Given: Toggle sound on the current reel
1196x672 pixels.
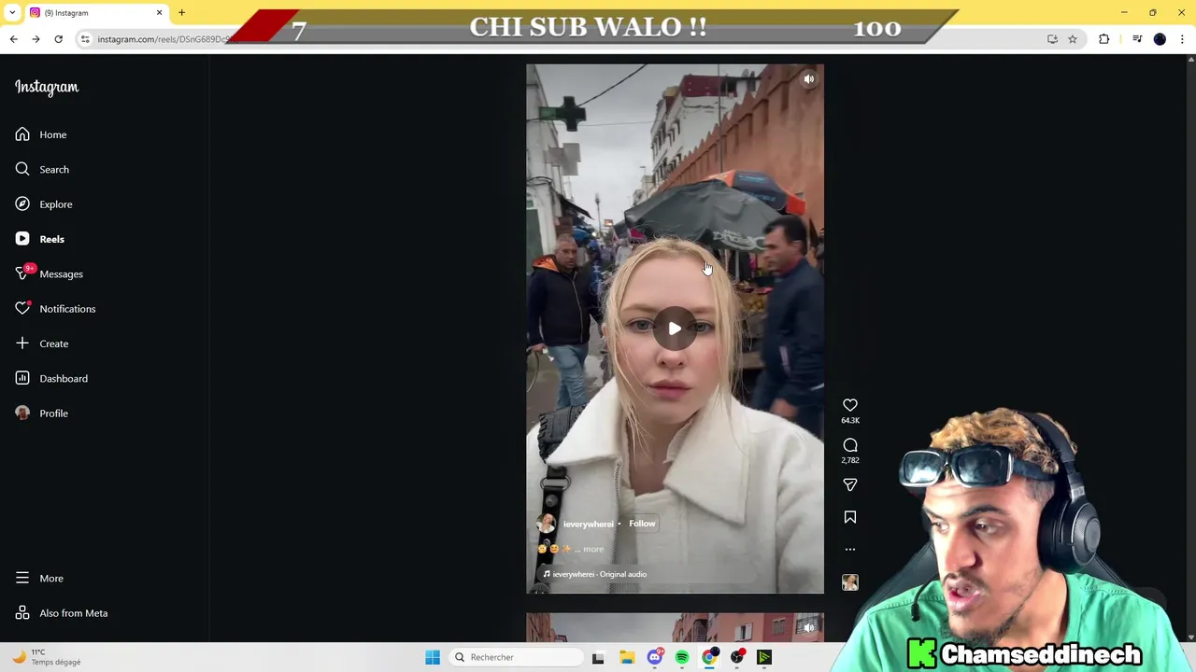Looking at the screenshot, I should (x=809, y=79).
